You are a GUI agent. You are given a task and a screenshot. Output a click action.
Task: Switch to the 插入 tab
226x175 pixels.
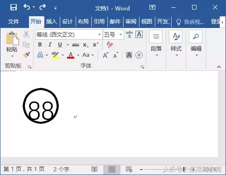coord(52,22)
